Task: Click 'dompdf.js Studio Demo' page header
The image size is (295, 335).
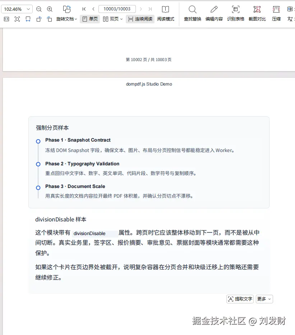Action: [x=149, y=84]
